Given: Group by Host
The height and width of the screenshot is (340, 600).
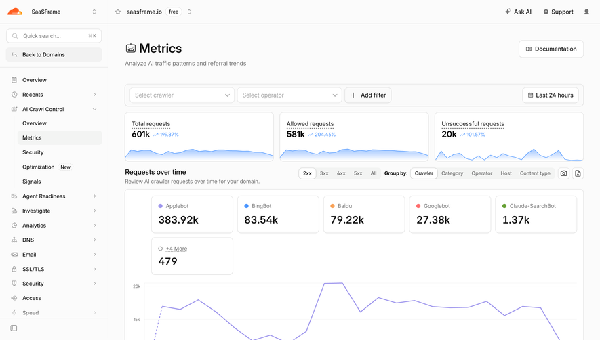Looking at the screenshot, I should [506, 173].
